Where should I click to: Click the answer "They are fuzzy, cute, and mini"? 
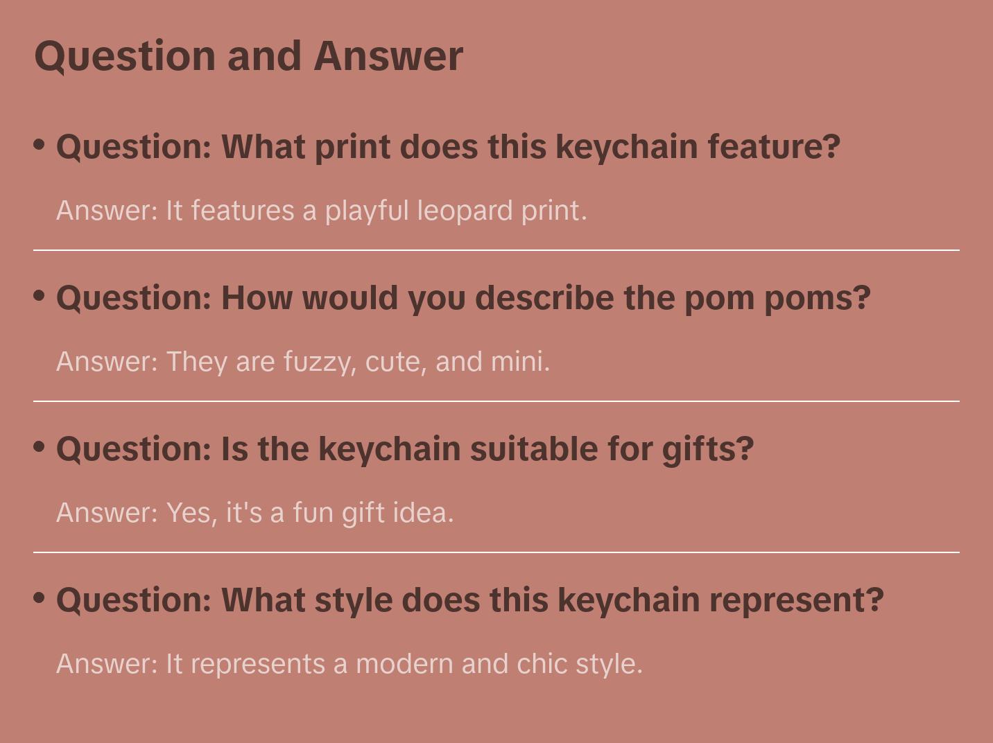pyautogui.click(x=303, y=362)
